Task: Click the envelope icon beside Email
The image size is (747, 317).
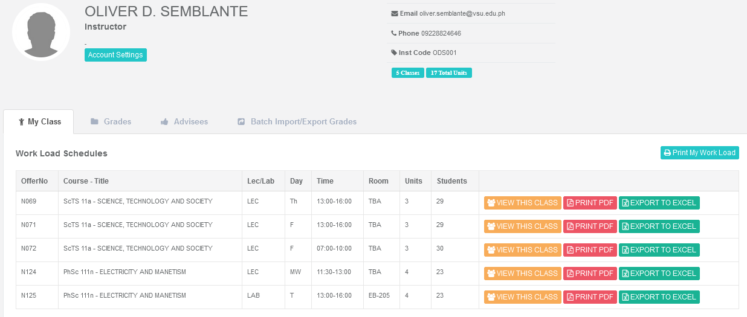Action: tap(395, 13)
